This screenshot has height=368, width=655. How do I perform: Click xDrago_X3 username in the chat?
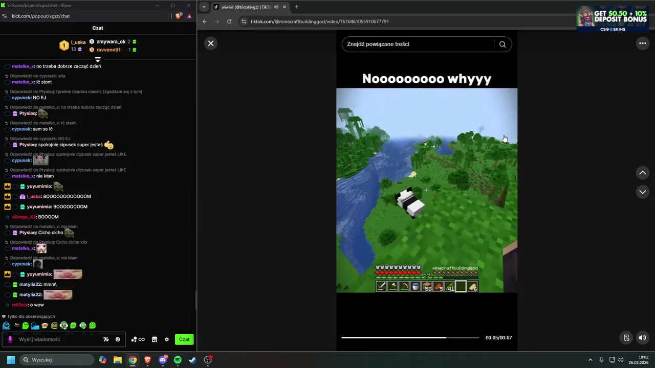24,217
